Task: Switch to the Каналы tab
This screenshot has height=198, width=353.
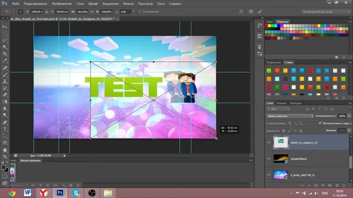Action: 281,103
